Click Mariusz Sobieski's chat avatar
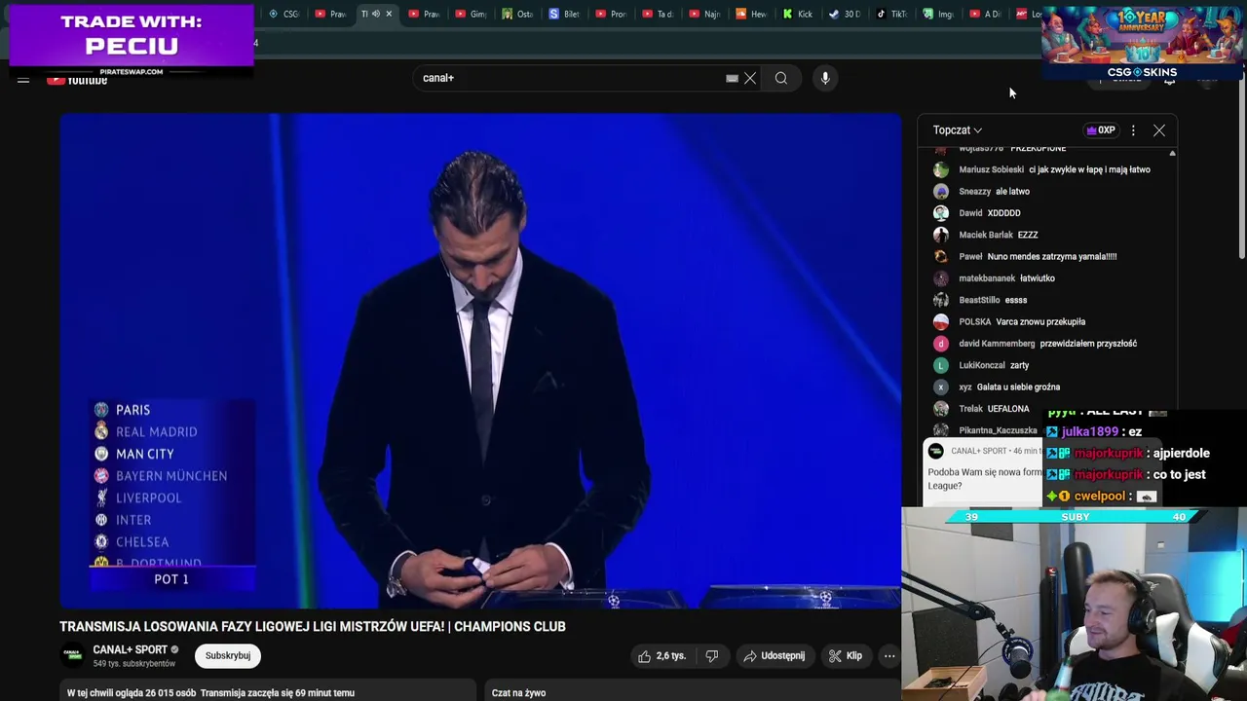Viewport: 1247px width, 701px height. pyautogui.click(x=940, y=169)
